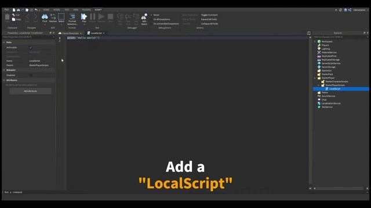Click Format Selection in the ribbon
371x208 pixels.
72,19
